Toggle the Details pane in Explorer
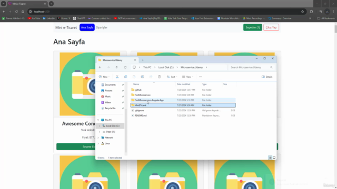This screenshot has width=337, height=189. (267, 77)
